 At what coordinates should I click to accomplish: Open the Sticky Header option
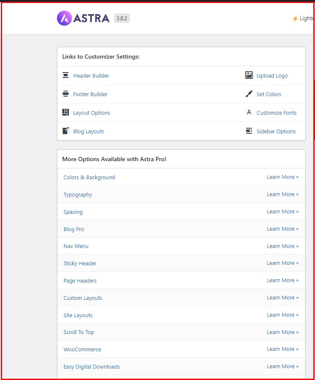(x=80, y=264)
